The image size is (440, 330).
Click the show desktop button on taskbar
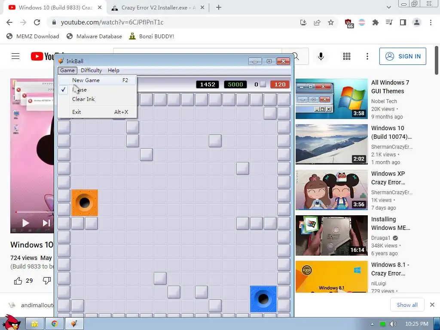click(437, 324)
